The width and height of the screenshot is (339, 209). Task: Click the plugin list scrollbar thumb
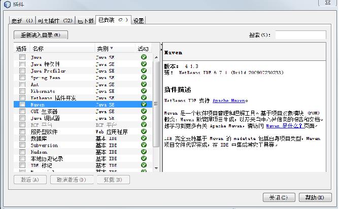click(x=156, y=104)
